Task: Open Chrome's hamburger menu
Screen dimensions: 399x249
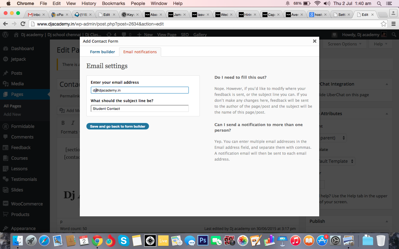Action: (393, 24)
